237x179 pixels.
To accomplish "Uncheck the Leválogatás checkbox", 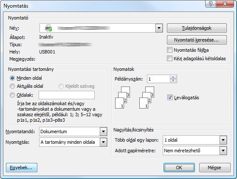I will (170, 98).
